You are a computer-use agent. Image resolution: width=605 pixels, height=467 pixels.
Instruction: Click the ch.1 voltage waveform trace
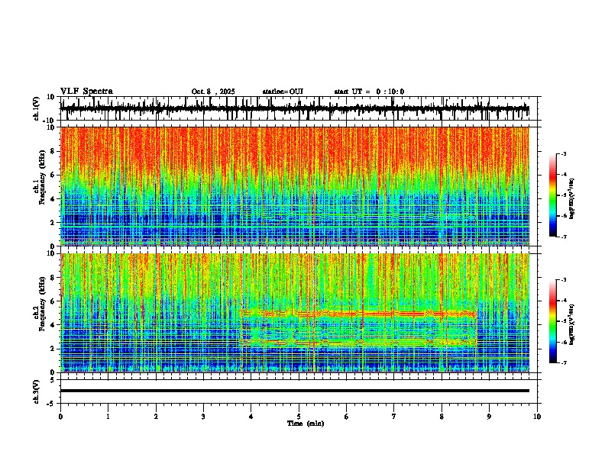pos(295,109)
